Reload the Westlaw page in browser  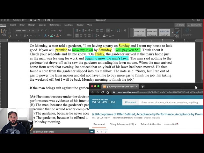(103, 92)
